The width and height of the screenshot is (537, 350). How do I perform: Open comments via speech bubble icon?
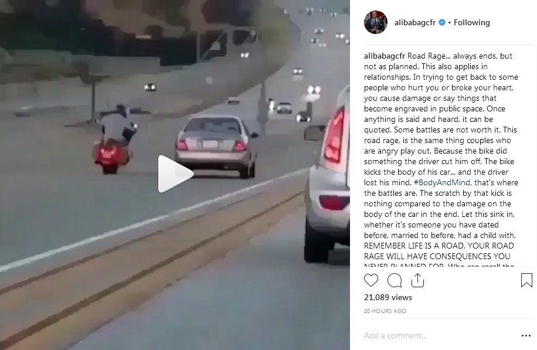(x=395, y=280)
